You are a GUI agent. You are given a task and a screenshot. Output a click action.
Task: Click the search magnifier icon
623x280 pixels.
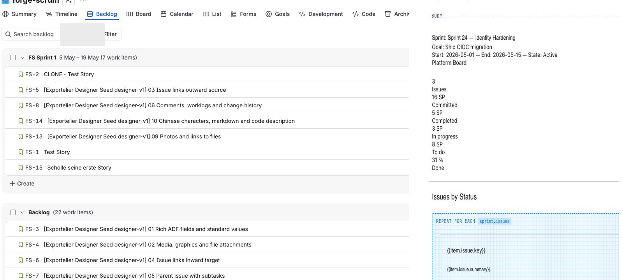point(8,34)
